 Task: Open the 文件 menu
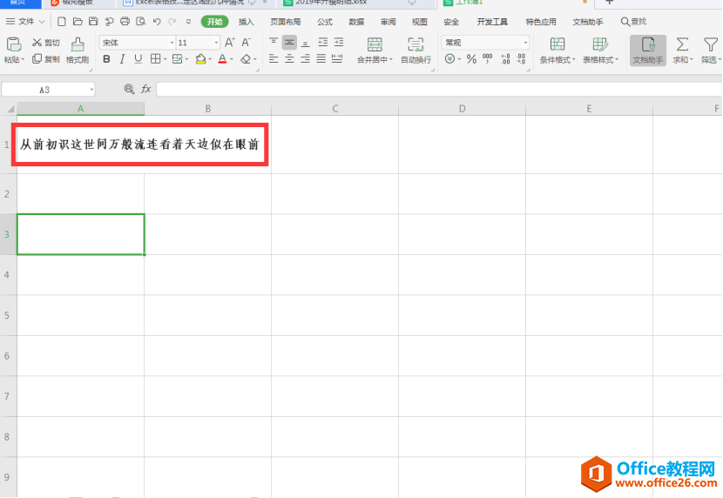[x=25, y=21]
